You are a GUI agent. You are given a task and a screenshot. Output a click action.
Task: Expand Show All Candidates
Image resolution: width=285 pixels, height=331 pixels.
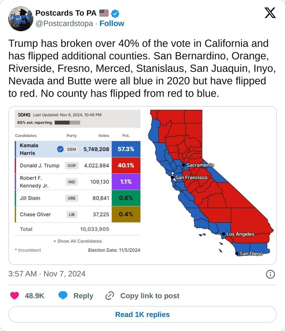78,241
